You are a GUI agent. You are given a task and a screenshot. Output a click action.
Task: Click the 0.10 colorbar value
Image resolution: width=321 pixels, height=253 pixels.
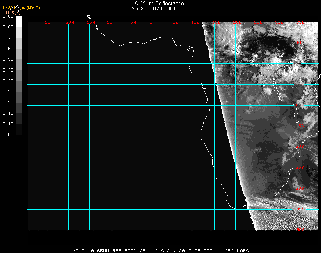[x=8, y=124]
